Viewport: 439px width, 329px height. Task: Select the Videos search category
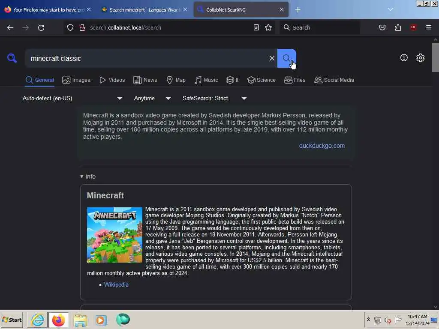[112, 80]
